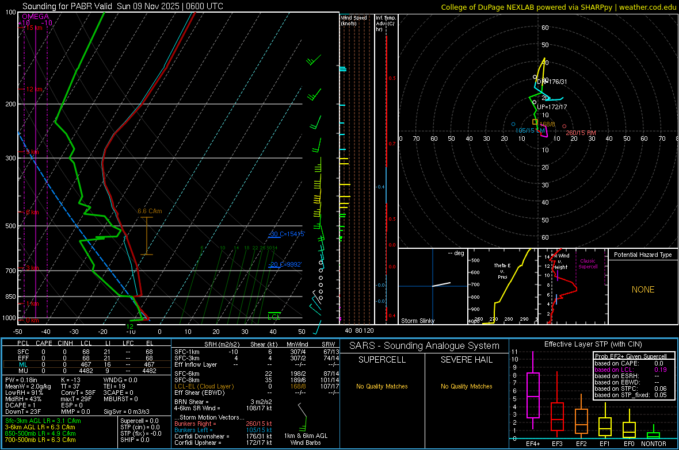Click No Quality Matches under SEVERE HAIL

[466, 386]
